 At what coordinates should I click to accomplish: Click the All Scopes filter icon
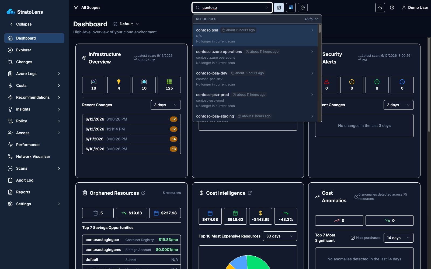pyautogui.click(x=76, y=8)
